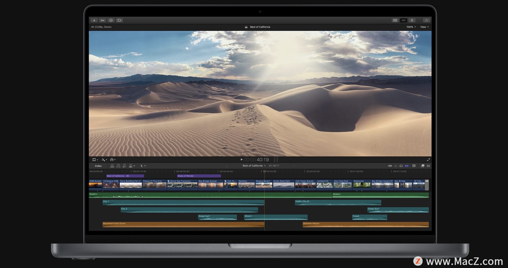Open the Transform tool dropdown under viewer
This screenshot has height=268, width=508.
[95, 160]
